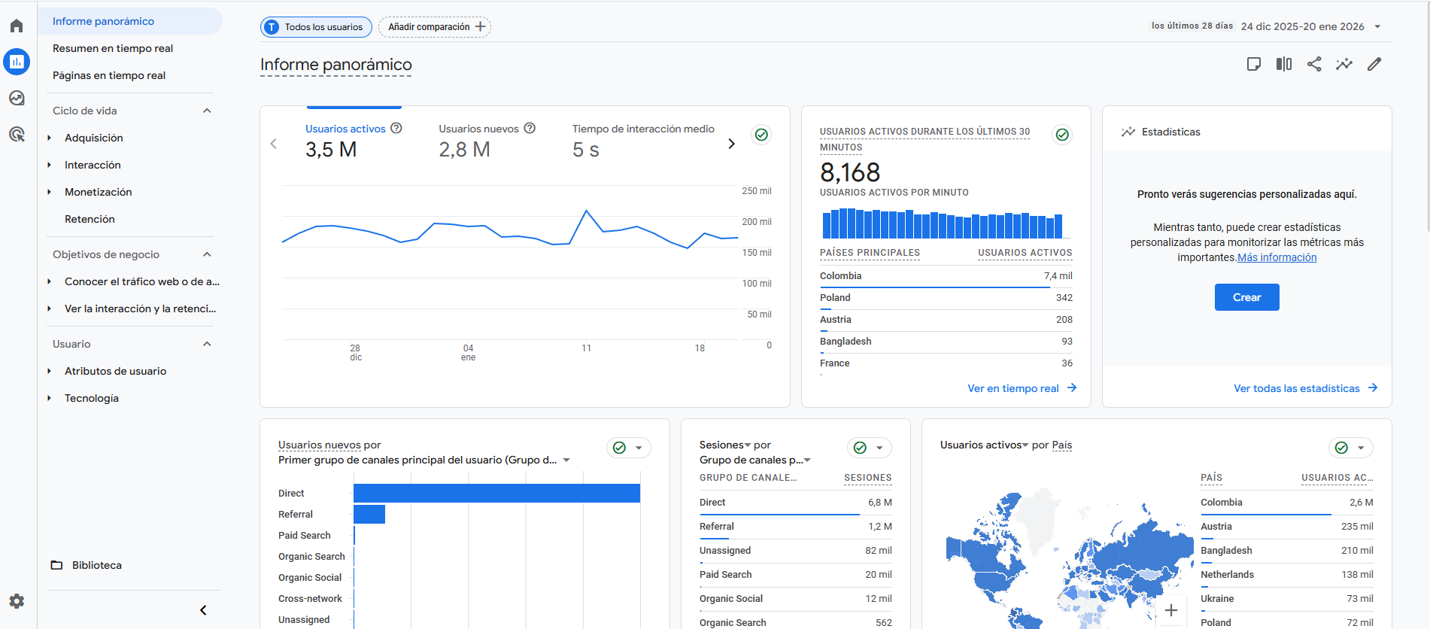
Task: Open the Insights sparkline icon in header
Action: tap(1344, 65)
